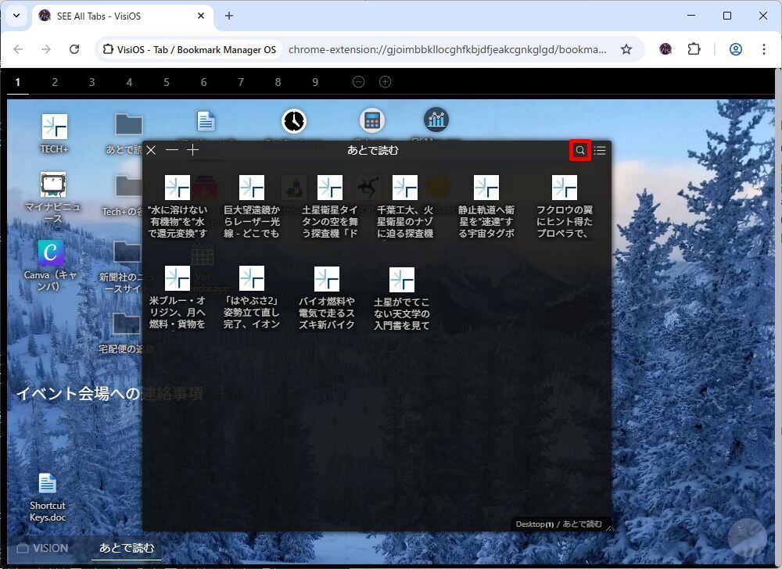Open a new Chrome tab
This screenshot has height=569, width=782.
229,16
